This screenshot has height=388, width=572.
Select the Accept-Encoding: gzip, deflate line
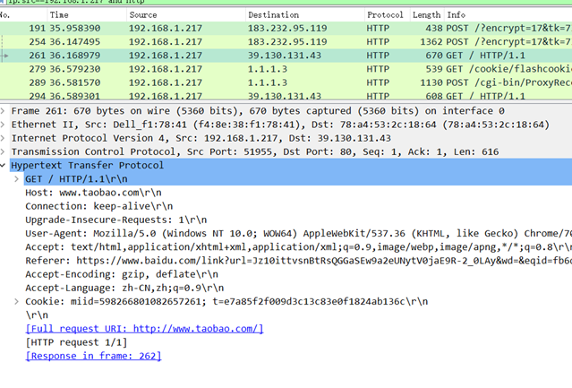122,274
